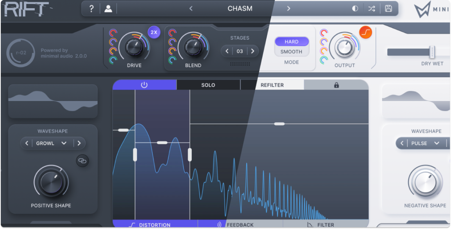Toggle the waveshape link icon
This screenshot has height=229, width=451.
(82, 161)
